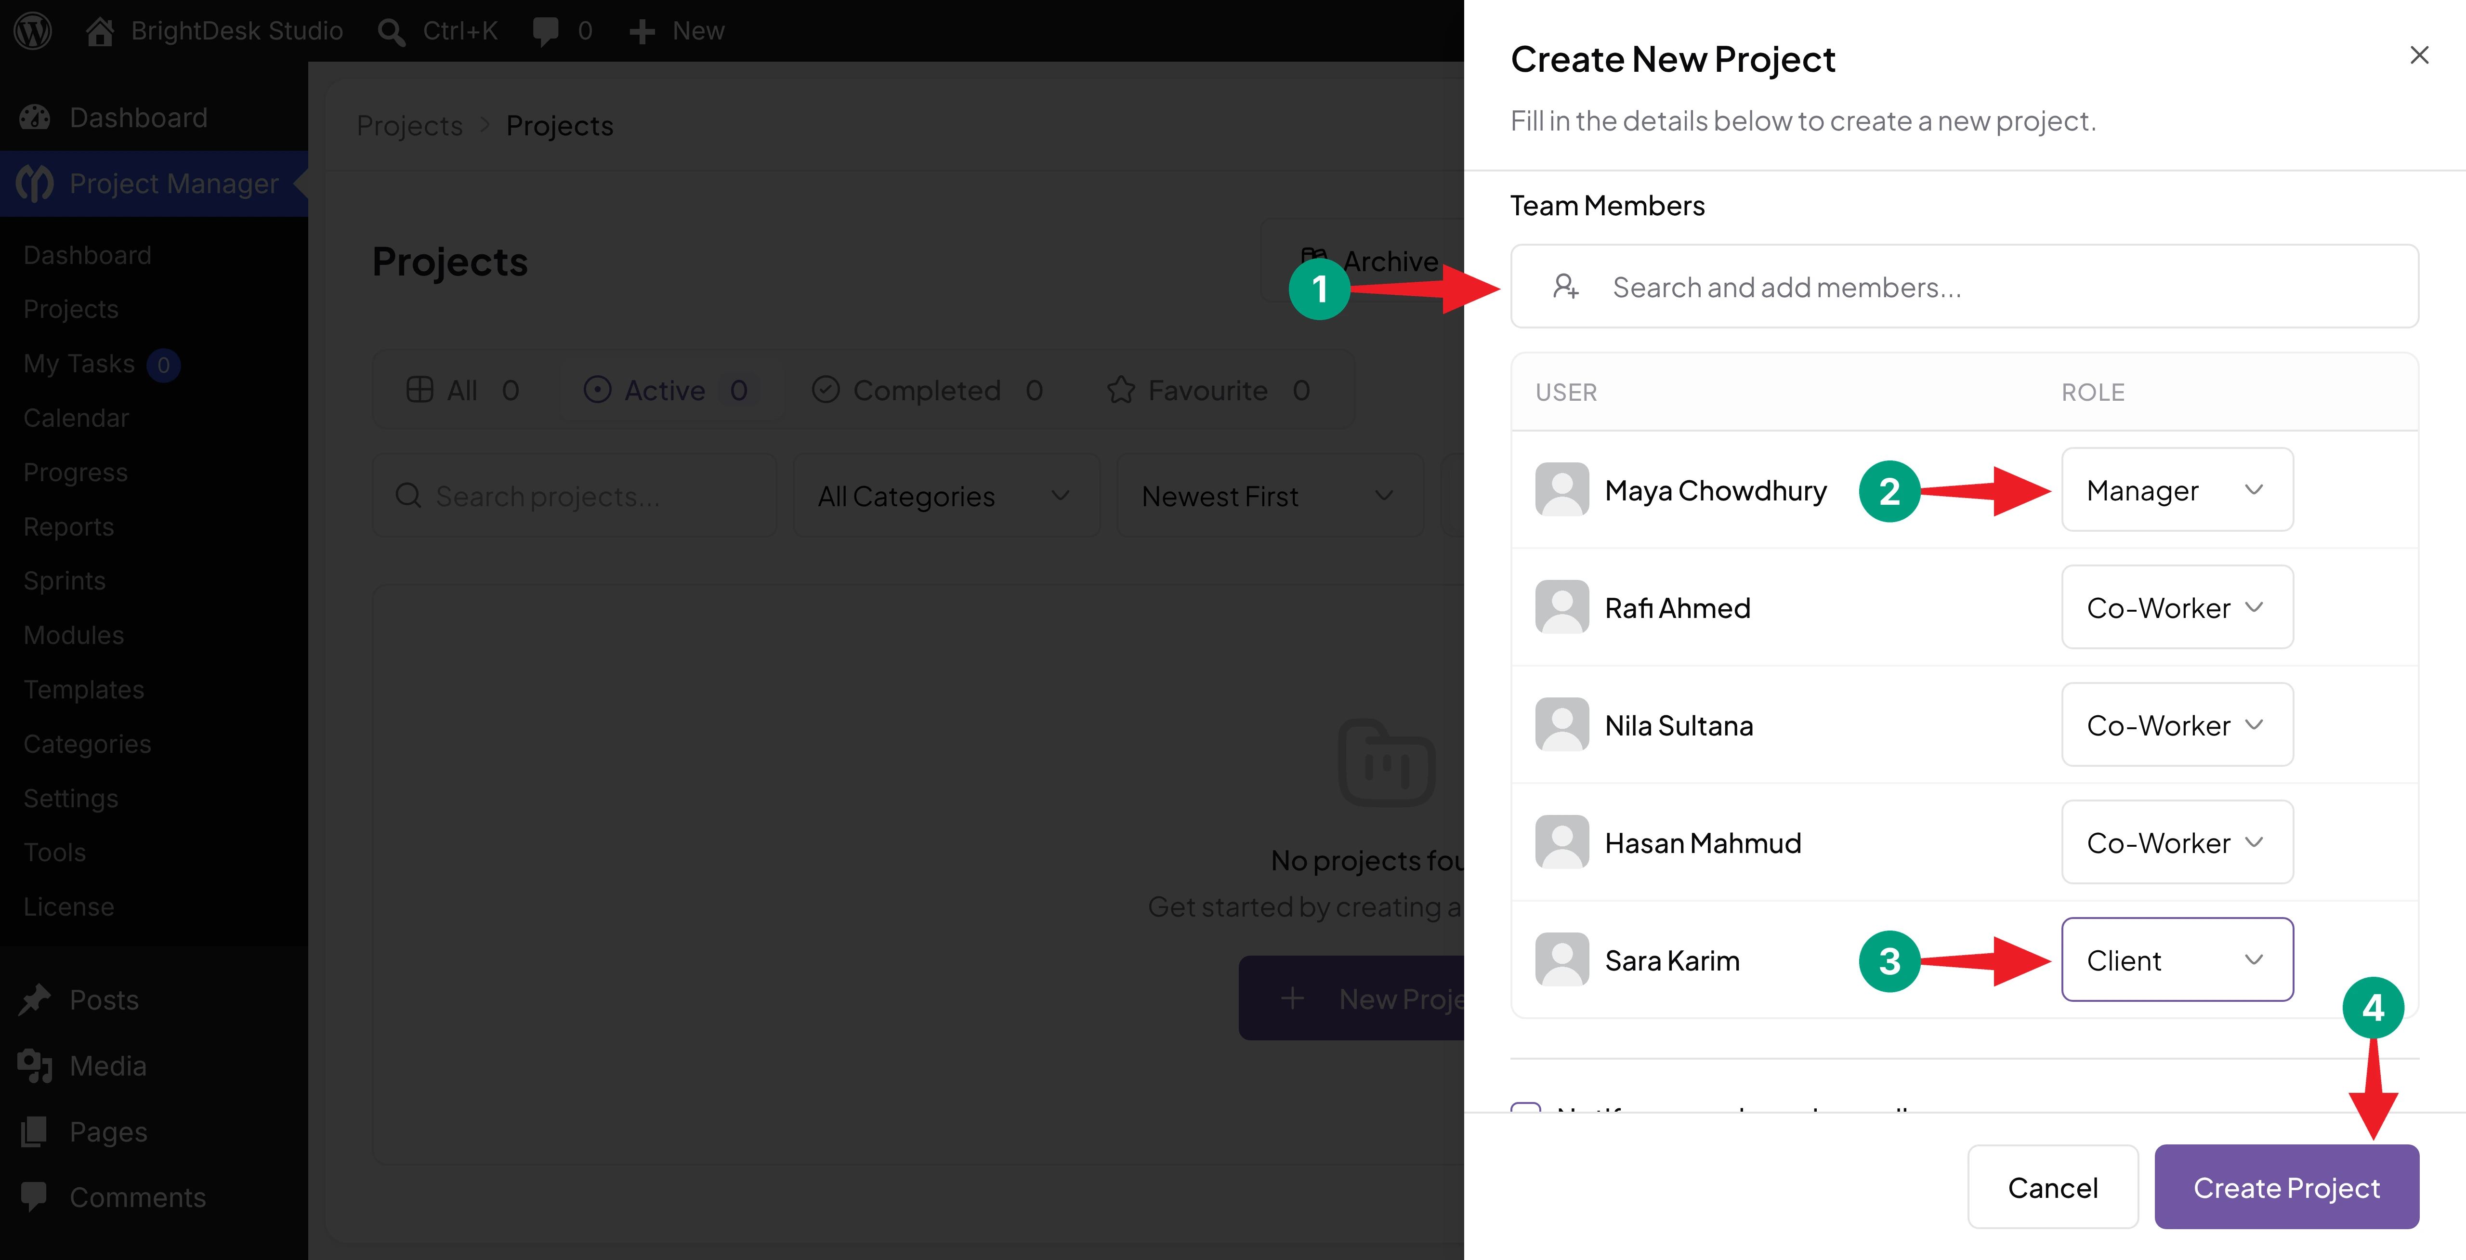This screenshot has width=2466, height=1260.
Task: Click the plus New icon
Action: 642,32
